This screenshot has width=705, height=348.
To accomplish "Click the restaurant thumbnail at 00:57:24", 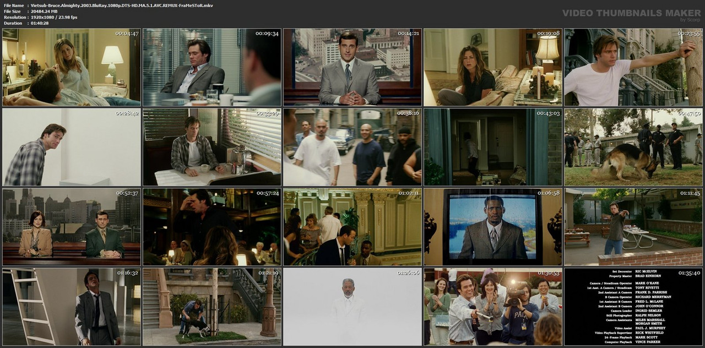I will [212, 227].
